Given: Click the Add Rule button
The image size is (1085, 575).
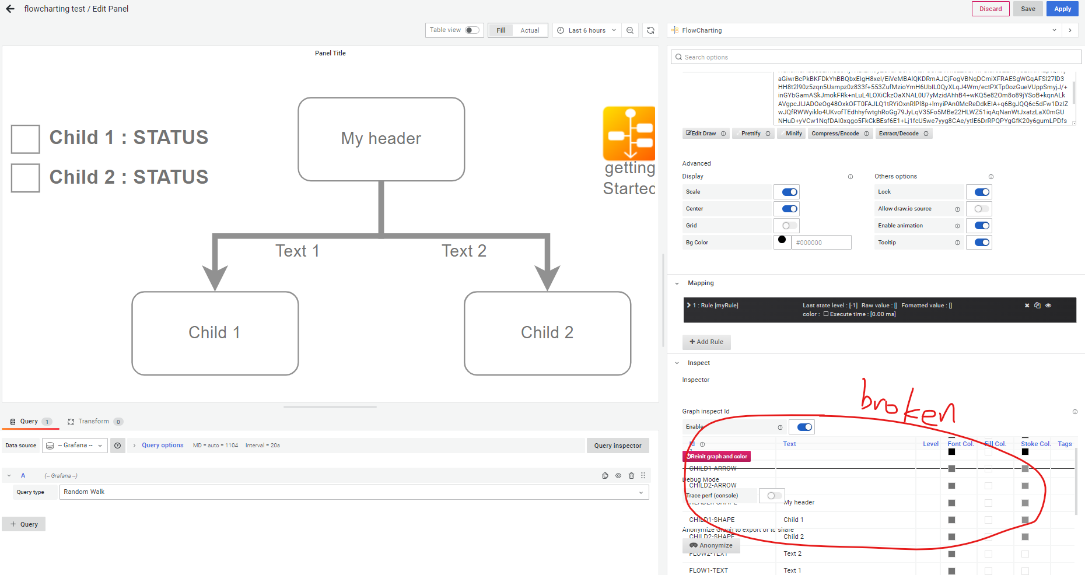Looking at the screenshot, I should pyautogui.click(x=706, y=342).
